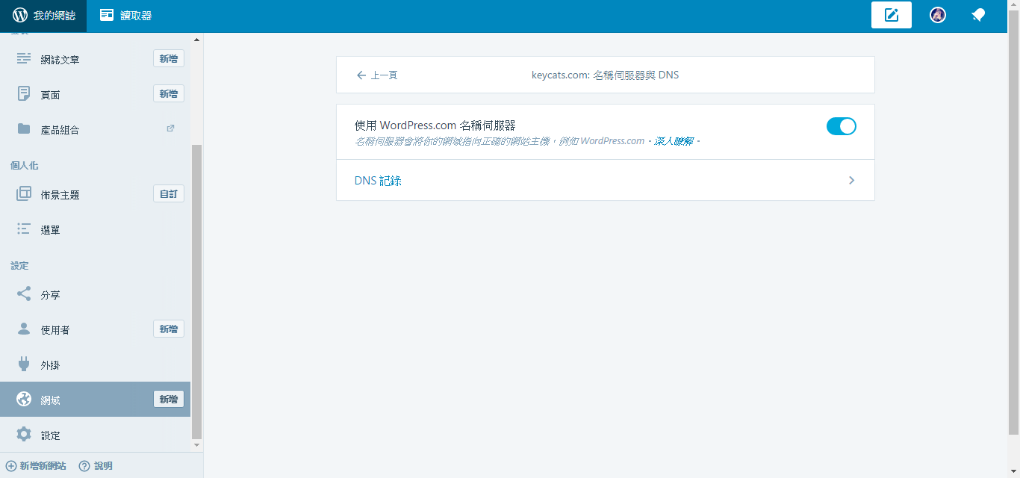Click the question mark help icon
Viewport: 1020px width, 478px height.
click(84, 465)
